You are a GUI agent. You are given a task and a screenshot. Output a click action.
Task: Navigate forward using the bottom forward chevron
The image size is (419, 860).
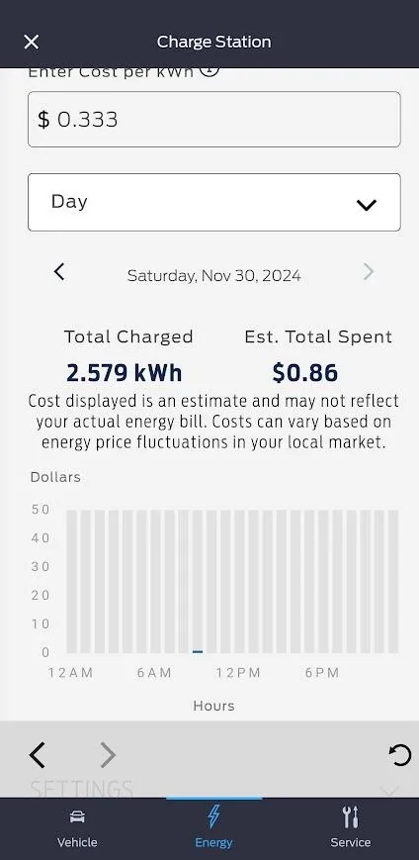tap(108, 755)
